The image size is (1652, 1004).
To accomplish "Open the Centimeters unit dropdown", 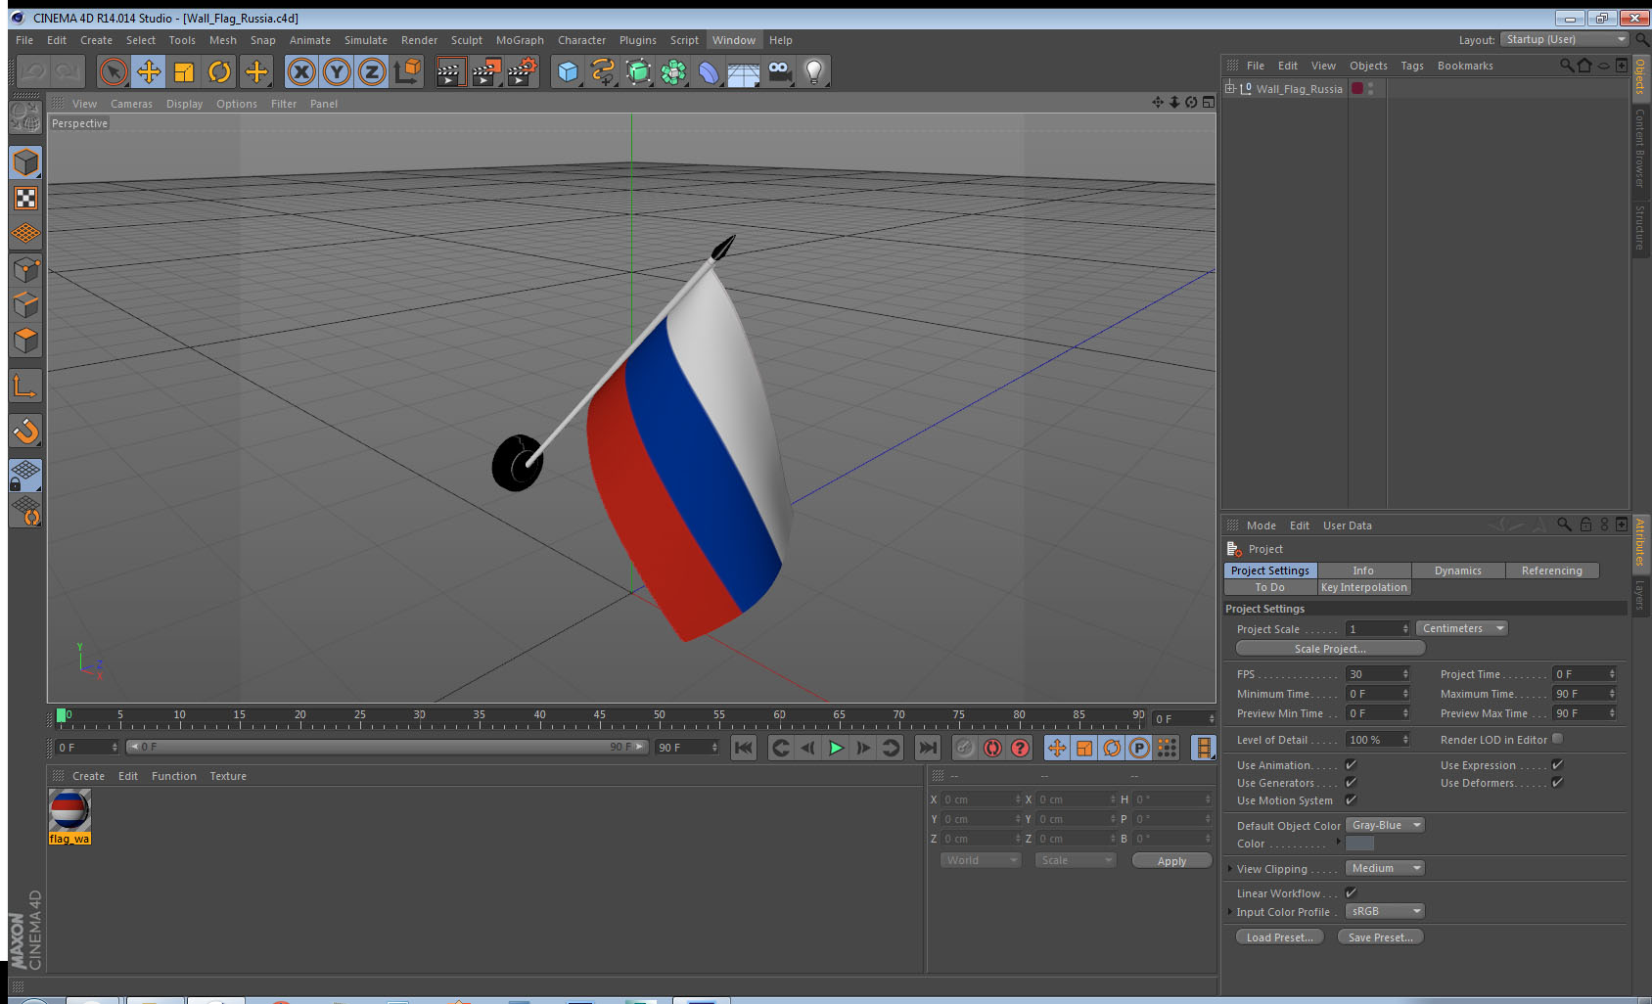I will pyautogui.click(x=1462, y=628).
